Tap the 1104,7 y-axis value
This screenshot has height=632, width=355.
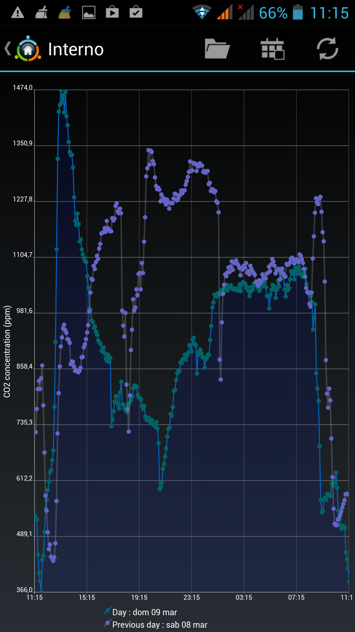click(23, 255)
